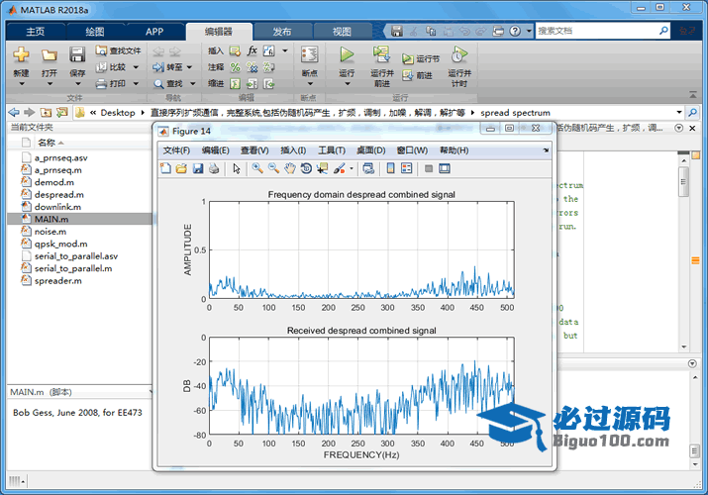Viewport: 708px width, 495px height.
Task: Toggle Insert Legend in Figure toolbar
Action: tap(406, 168)
